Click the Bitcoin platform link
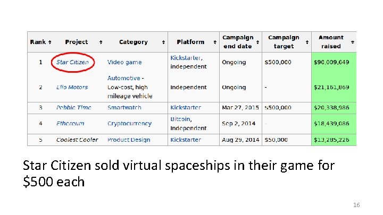The image size is (383, 215). tap(180, 119)
